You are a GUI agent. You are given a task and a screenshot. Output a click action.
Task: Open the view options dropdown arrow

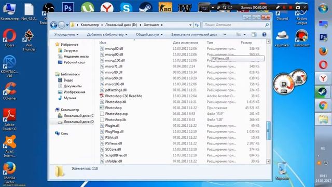point(244,34)
